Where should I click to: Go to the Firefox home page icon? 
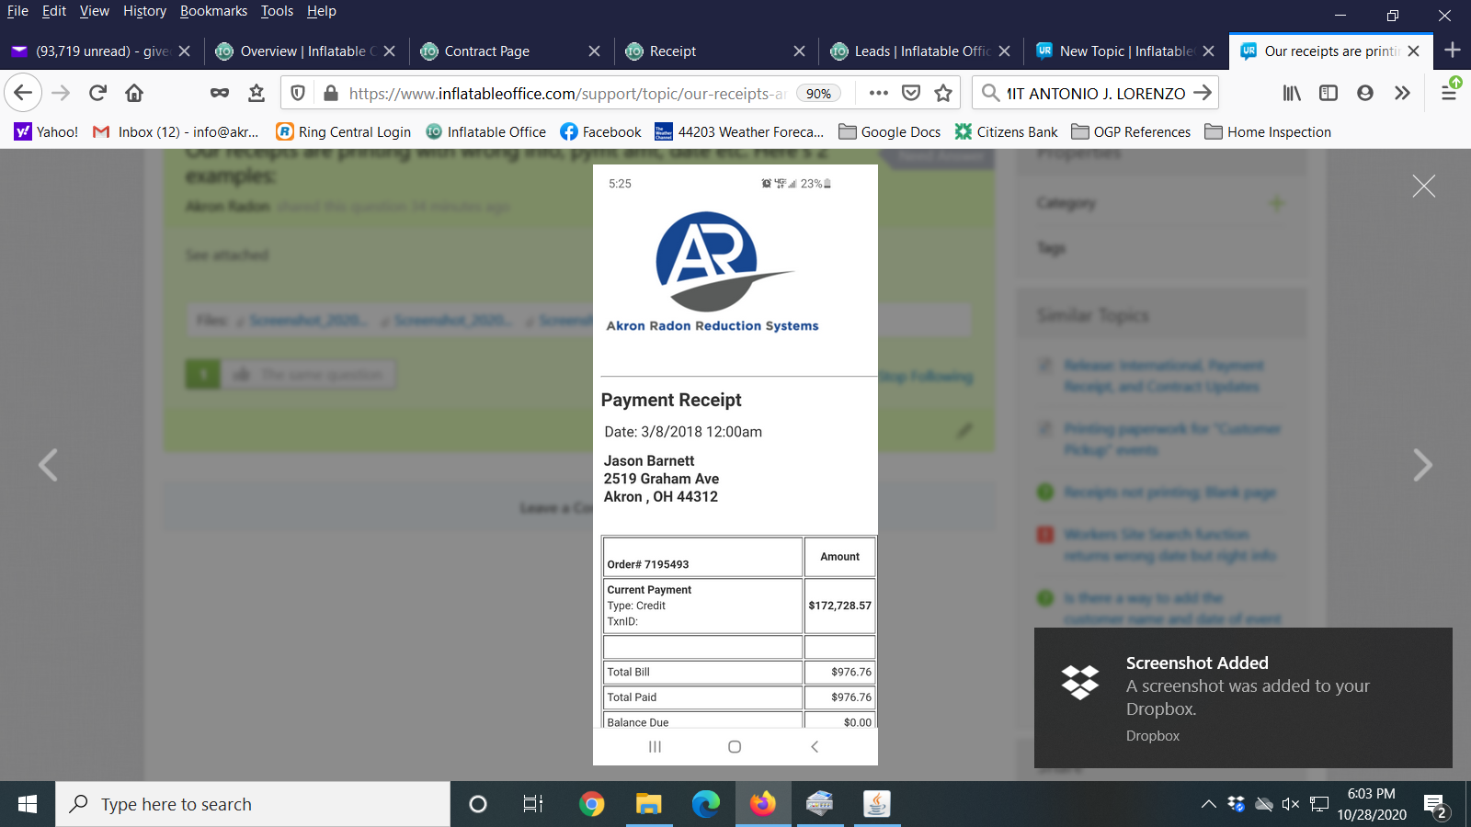pyautogui.click(x=134, y=93)
